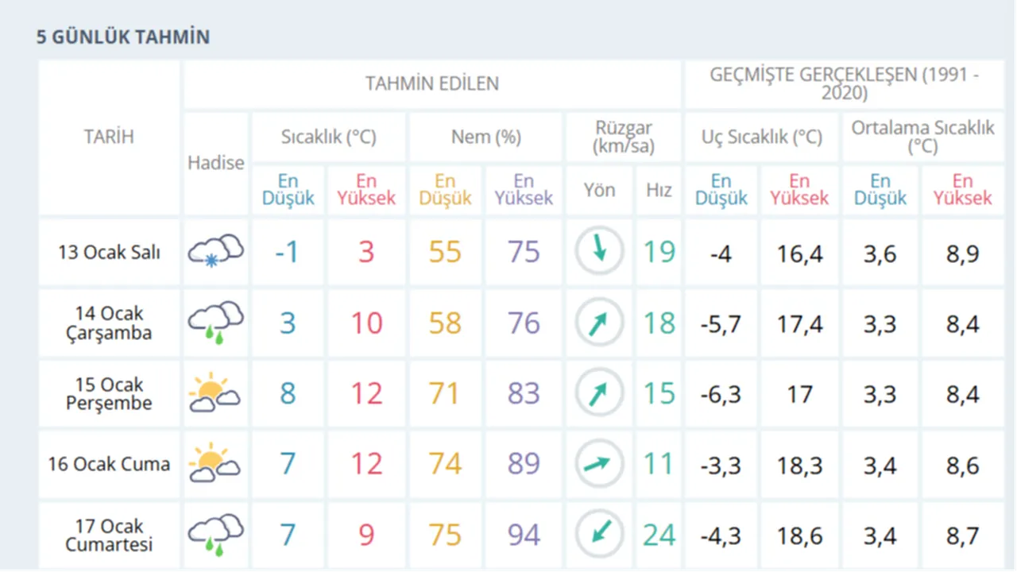
Task: Click the wind direction icon for 16 Ocak Cuma
Action: point(599,463)
